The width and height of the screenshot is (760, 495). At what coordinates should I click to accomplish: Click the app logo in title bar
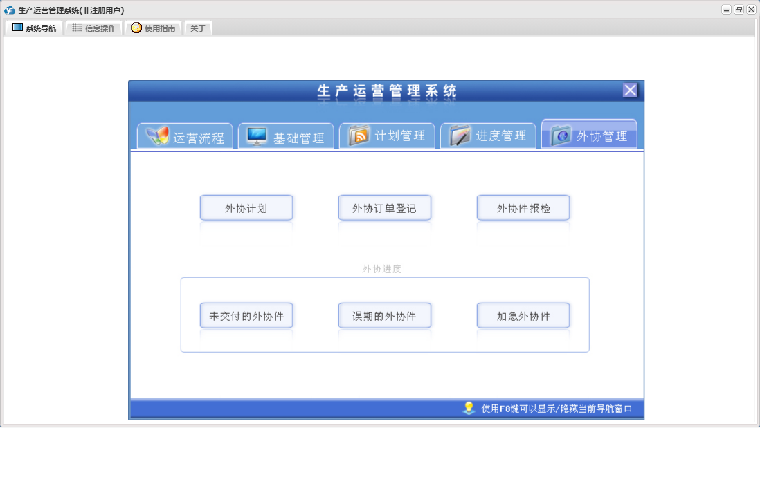(9, 10)
